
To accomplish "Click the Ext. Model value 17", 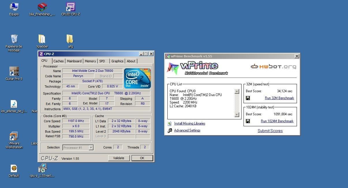I will [x=106, y=104].
